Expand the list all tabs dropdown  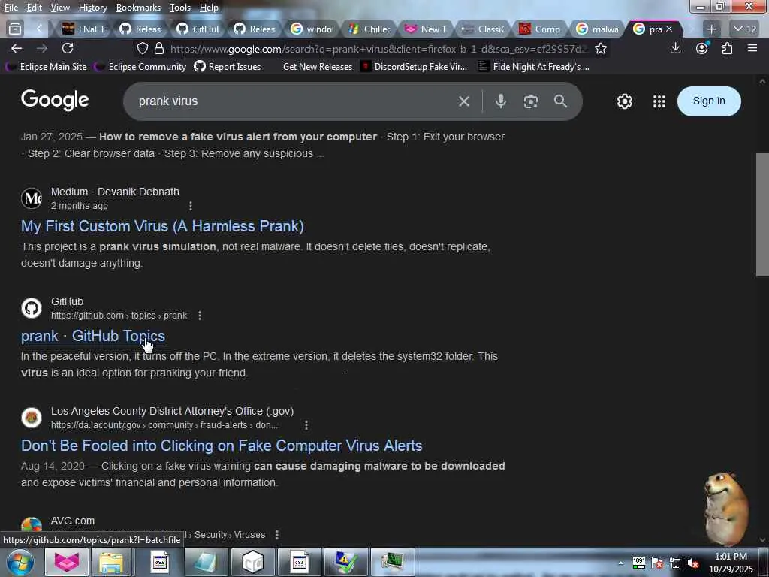744,29
